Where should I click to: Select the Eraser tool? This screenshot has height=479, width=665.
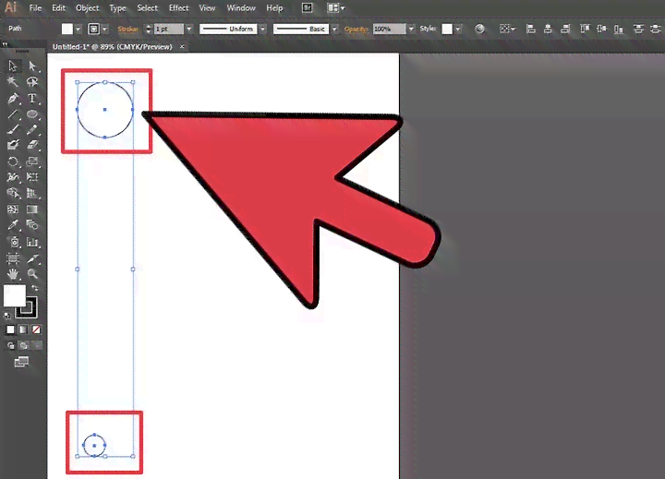(x=32, y=146)
